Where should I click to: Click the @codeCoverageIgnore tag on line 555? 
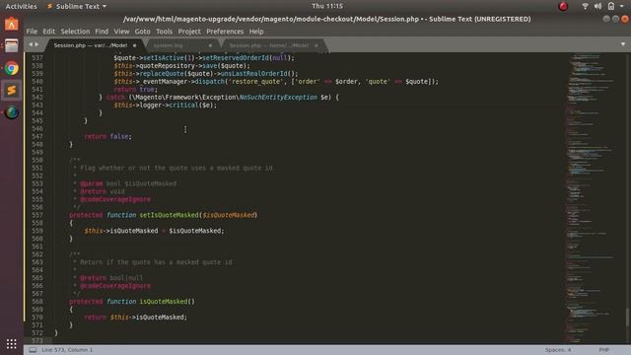(115, 199)
